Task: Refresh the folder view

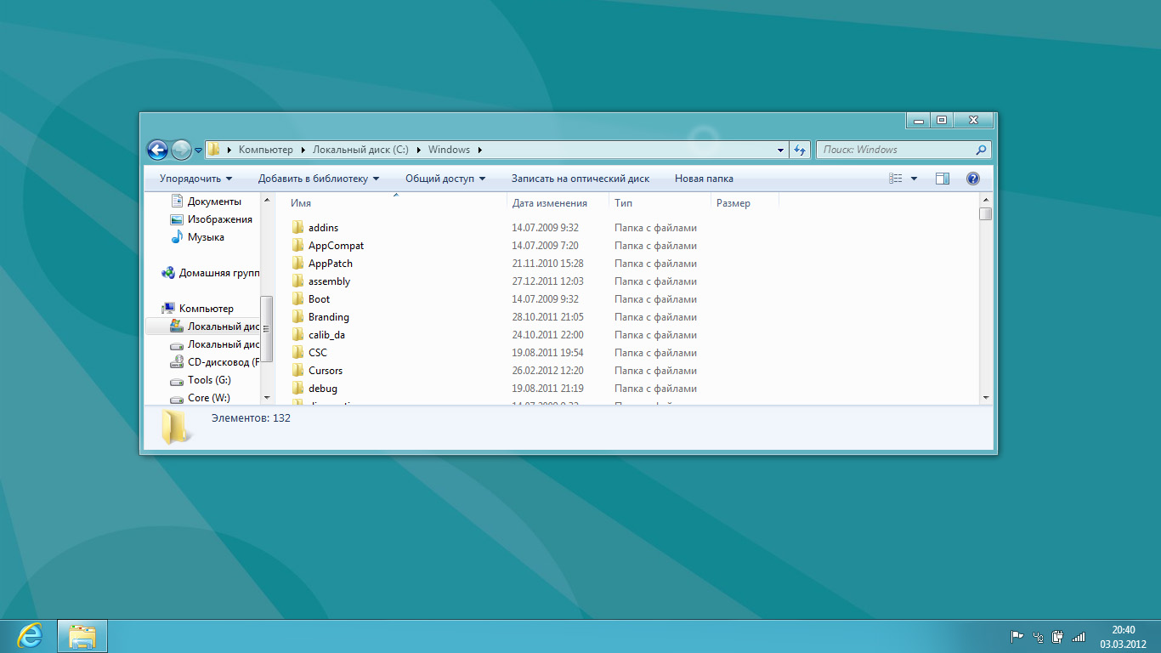Action: (800, 150)
